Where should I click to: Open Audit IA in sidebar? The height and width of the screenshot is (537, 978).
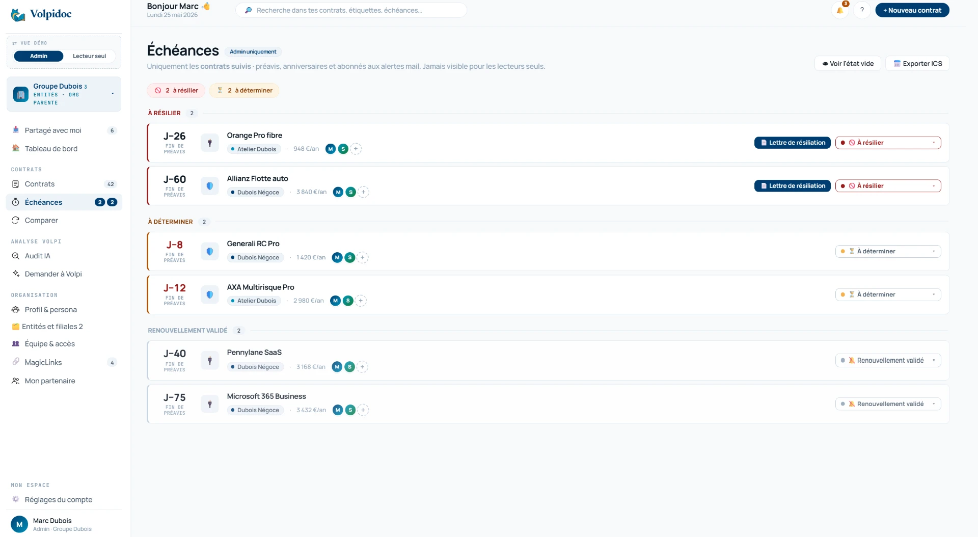tap(64, 256)
